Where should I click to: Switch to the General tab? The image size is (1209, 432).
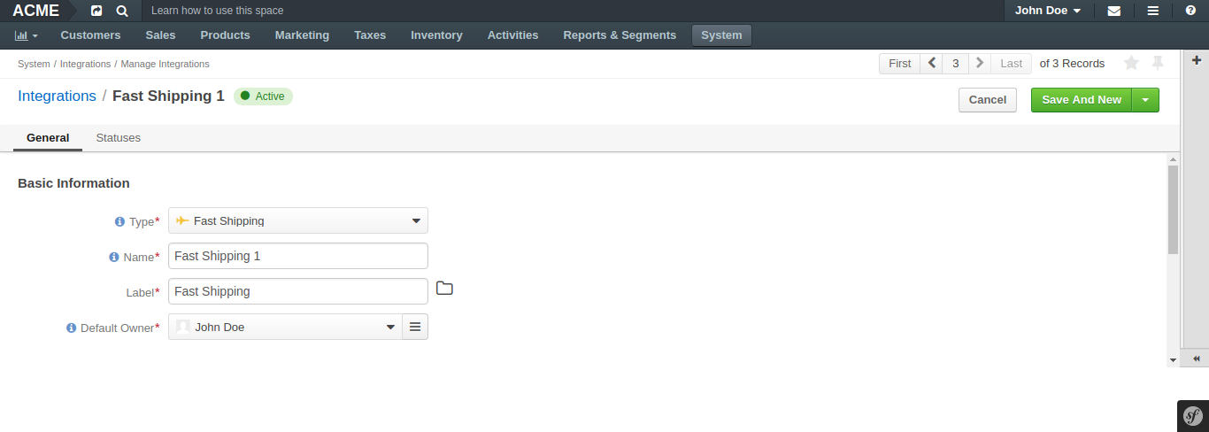click(48, 138)
